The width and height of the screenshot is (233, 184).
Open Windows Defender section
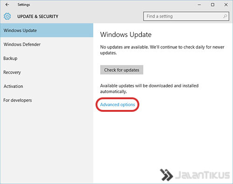(47, 44)
